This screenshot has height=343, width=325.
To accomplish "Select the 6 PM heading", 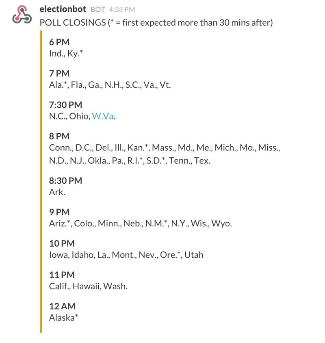I will [59, 42].
